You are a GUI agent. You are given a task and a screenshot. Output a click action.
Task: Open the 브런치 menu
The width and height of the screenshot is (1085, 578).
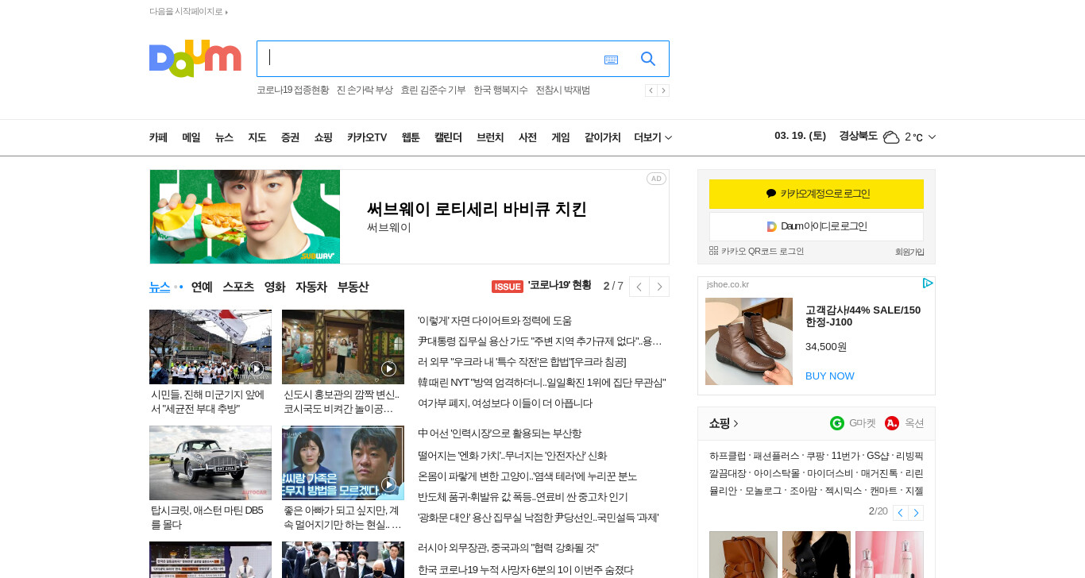coord(490,137)
